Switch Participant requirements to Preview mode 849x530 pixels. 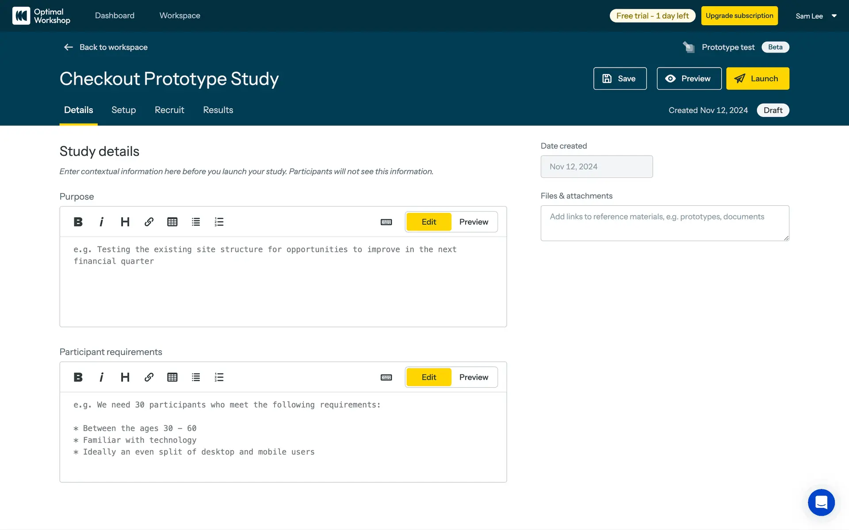474,377
